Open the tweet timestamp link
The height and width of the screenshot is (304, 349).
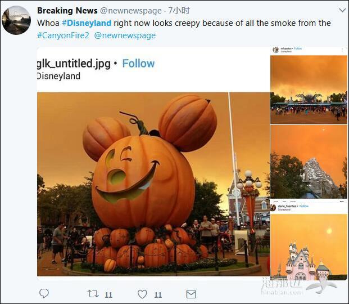(x=179, y=11)
